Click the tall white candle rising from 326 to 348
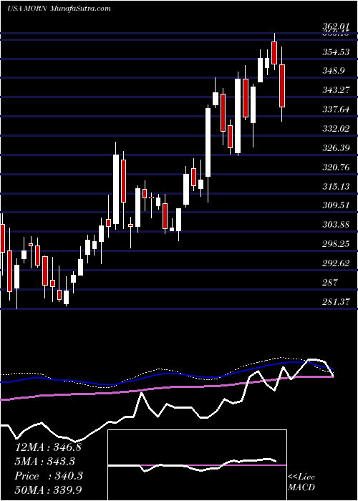 pos(238,116)
